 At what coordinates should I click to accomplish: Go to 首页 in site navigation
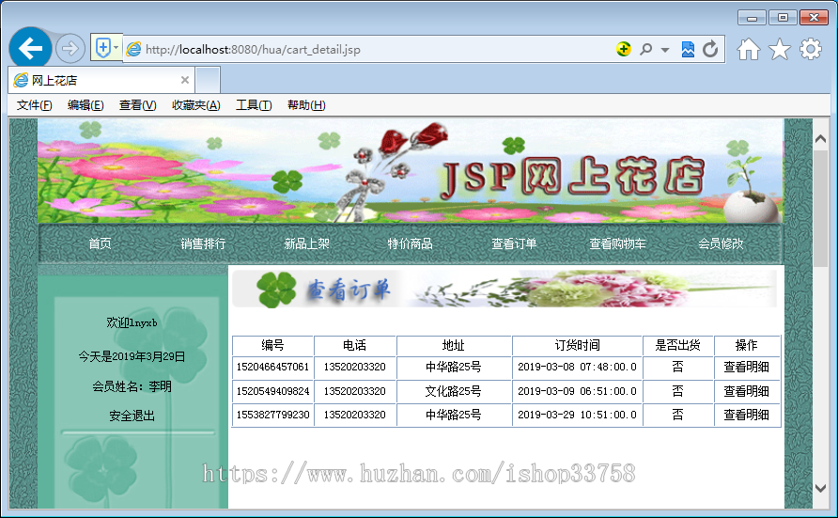click(x=100, y=243)
